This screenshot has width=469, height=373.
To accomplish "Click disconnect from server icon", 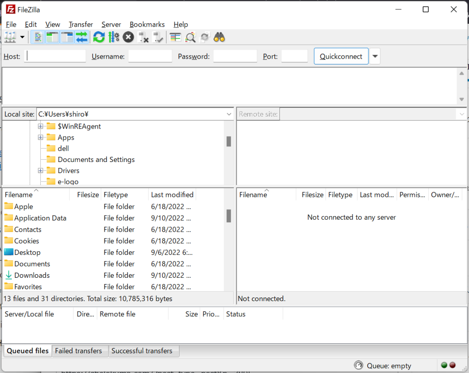I will coord(143,38).
